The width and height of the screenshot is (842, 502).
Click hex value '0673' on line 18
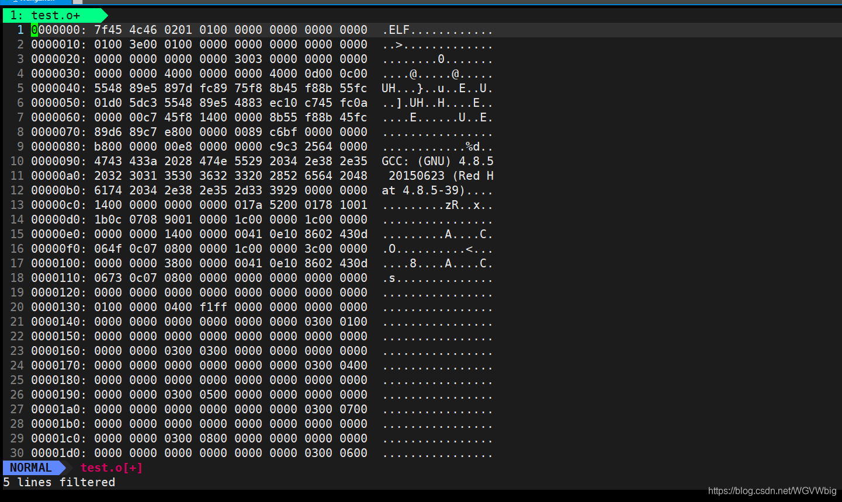point(108,278)
